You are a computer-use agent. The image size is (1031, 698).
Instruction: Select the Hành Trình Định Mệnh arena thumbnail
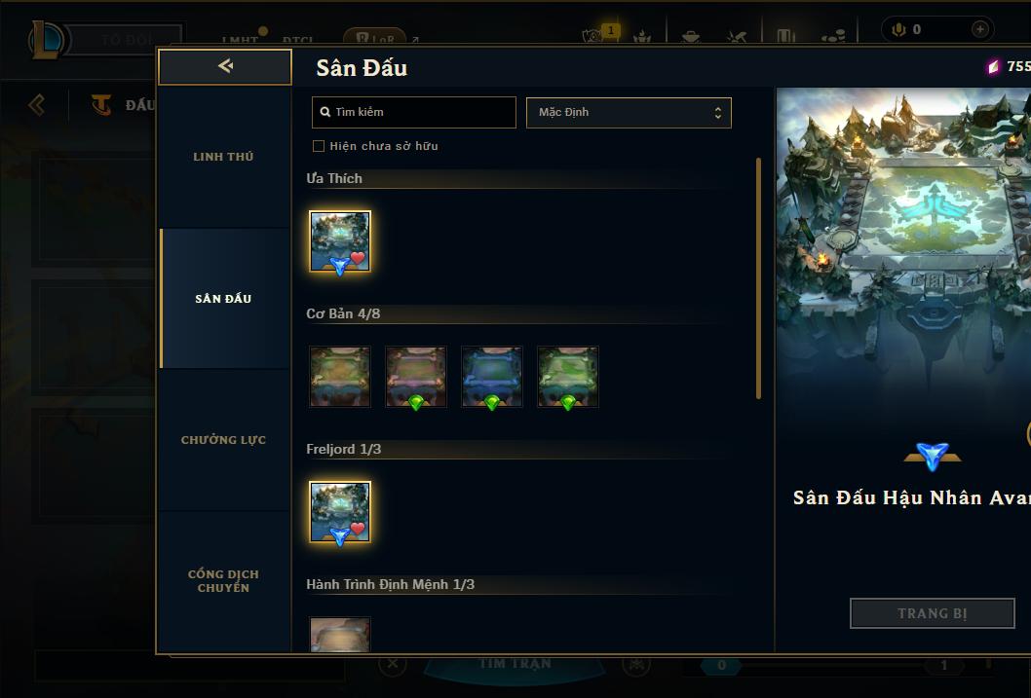[x=340, y=635]
